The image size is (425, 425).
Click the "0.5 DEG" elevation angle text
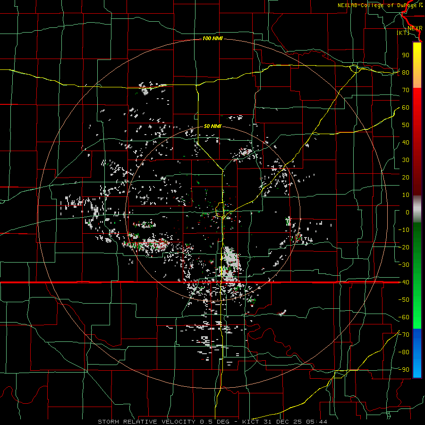214,422
